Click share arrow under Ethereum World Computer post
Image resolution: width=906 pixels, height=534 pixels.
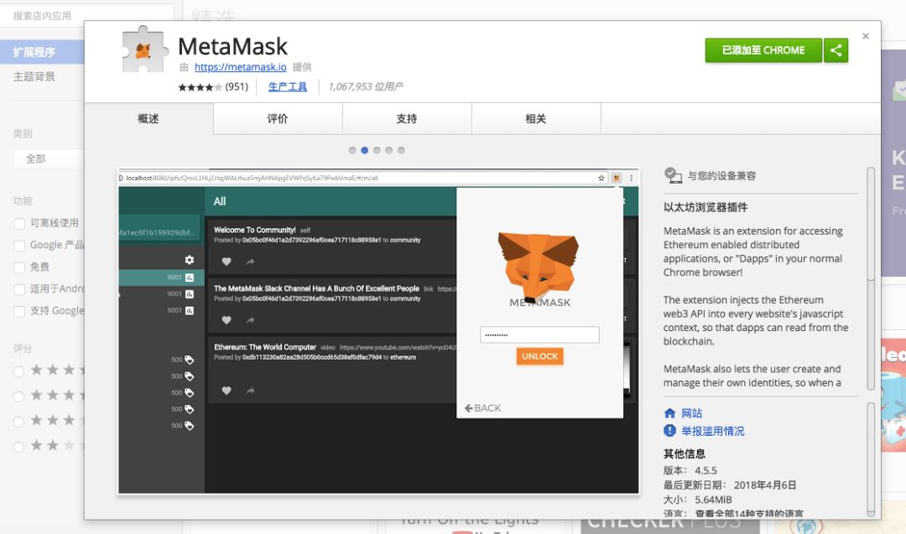(250, 391)
